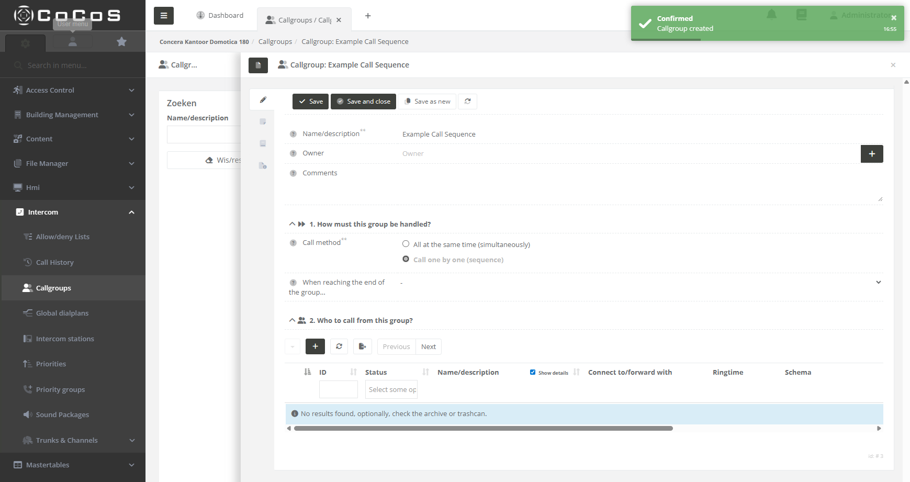
Task: Click the plus button to add owner
Action: click(871, 154)
